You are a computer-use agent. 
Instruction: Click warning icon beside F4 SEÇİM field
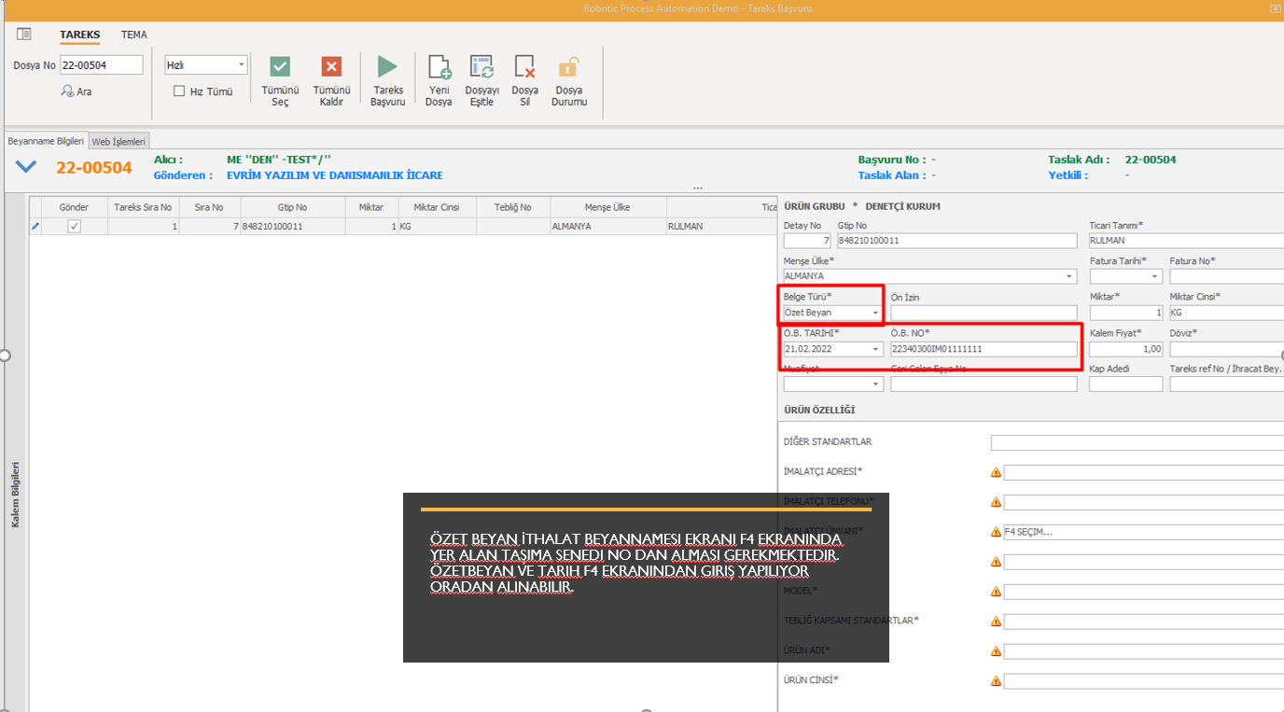click(x=996, y=532)
